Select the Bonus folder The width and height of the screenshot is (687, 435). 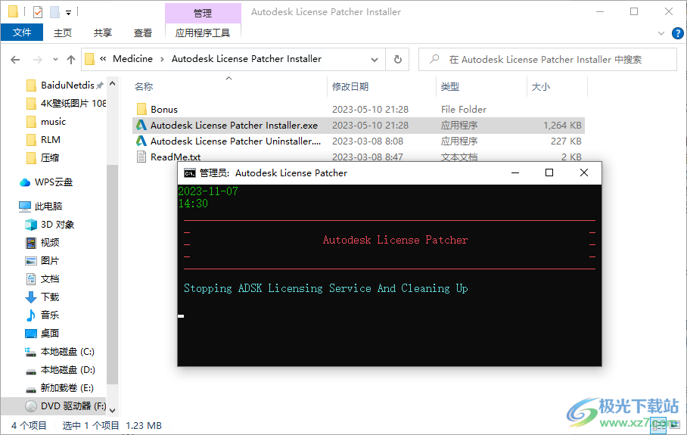(x=164, y=109)
